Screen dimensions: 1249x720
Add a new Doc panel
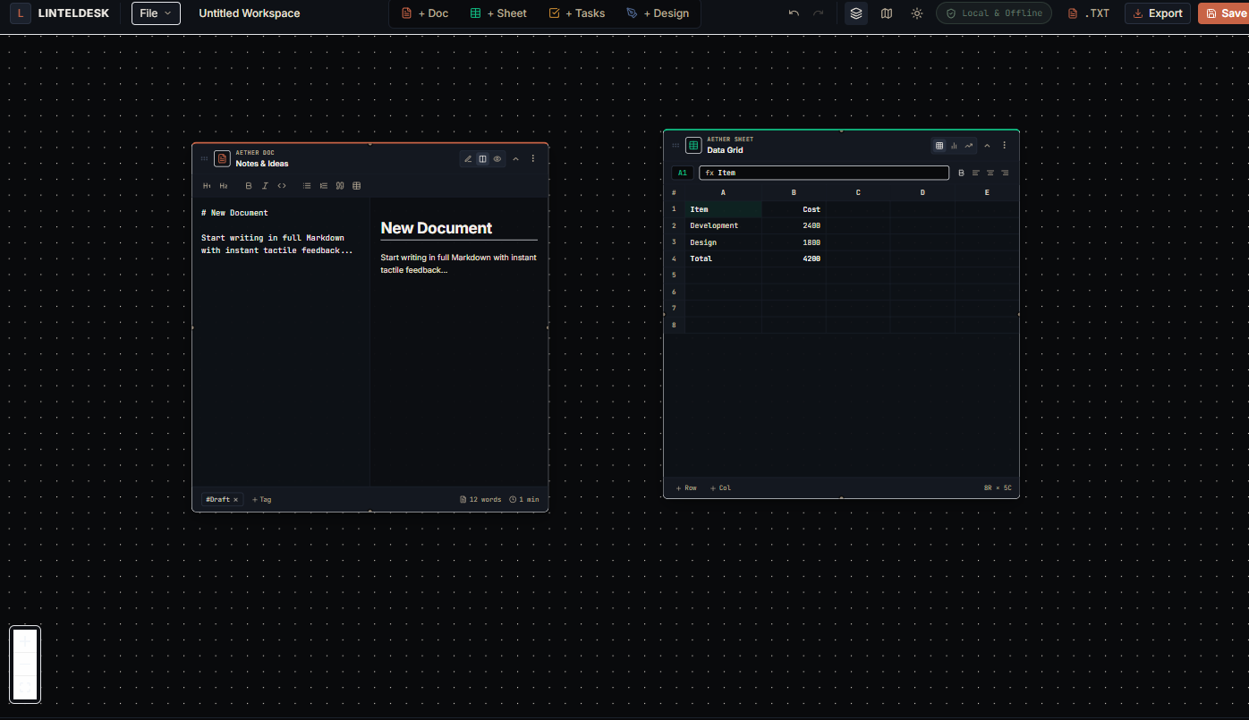click(x=425, y=13)
